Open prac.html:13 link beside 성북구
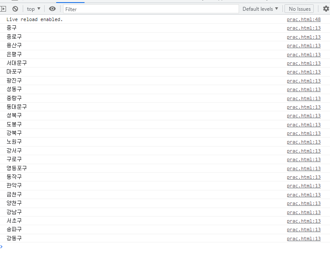This screenshot has height=257, width=330. [304, 116]
